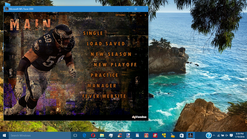The image size is (247, 139).
Task: Click the dgVoodoo watermark logo
Action: point(139,117)
